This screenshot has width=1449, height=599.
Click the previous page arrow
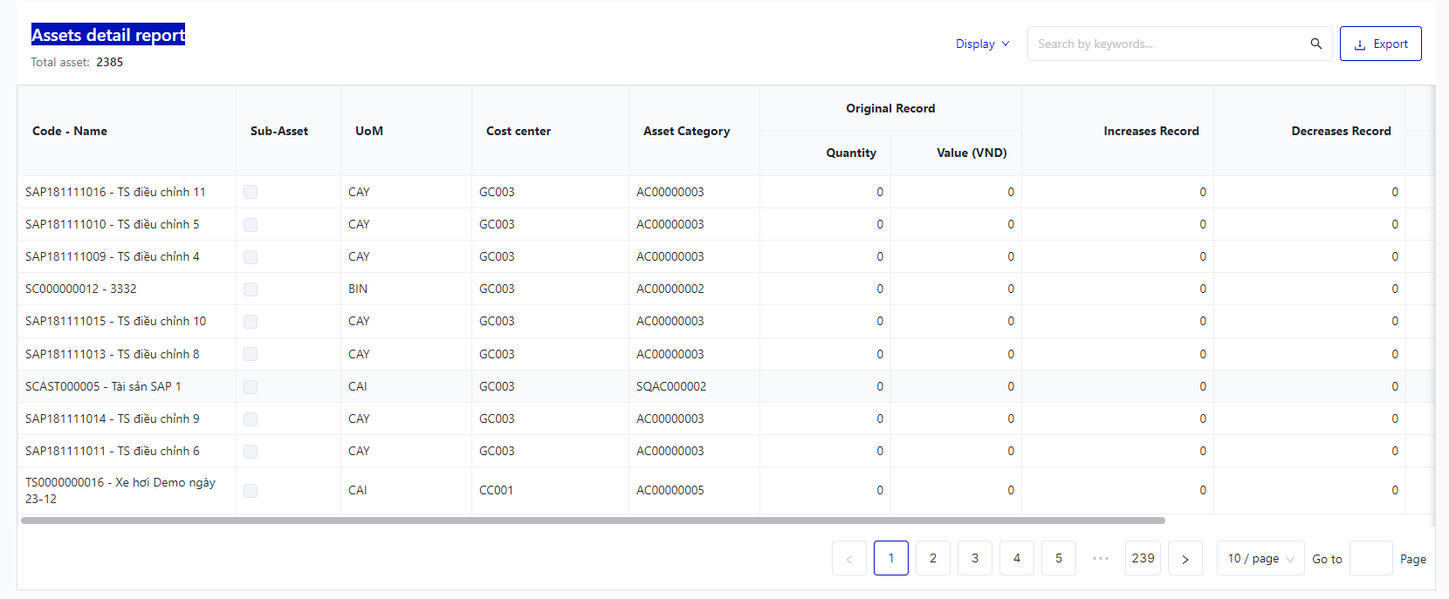tap(849, 559)
